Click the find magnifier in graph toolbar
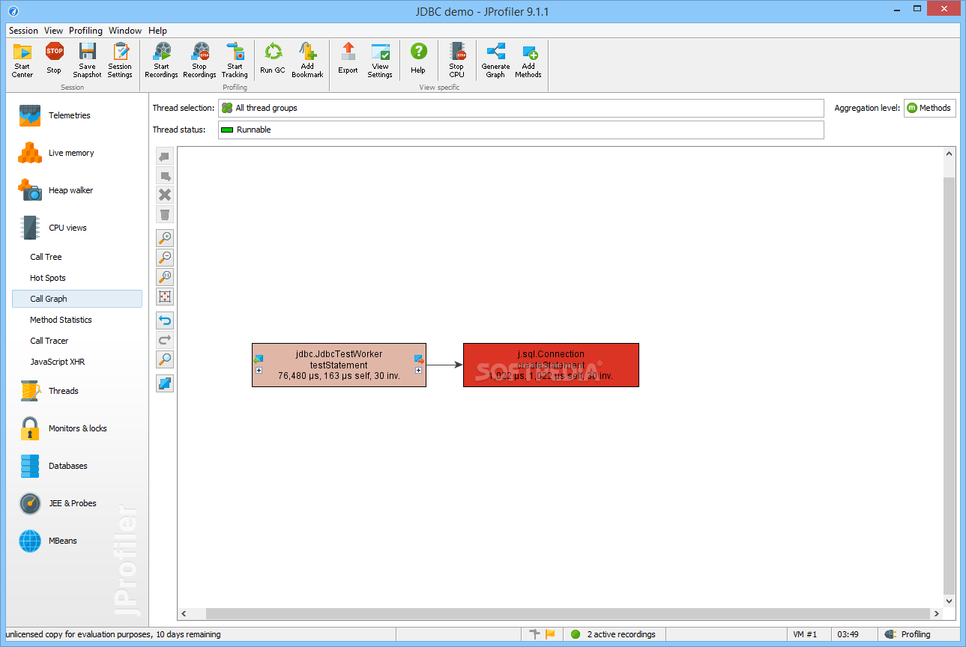Viewport: 966px width, 647px height. click(x=165, y=359)
